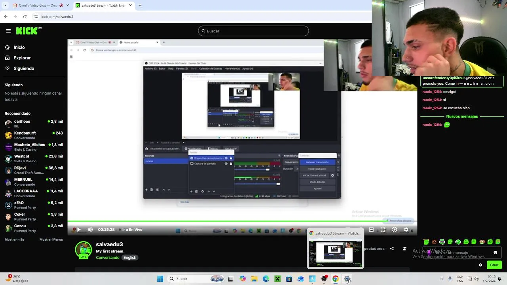This screenshot has width=507, height=285.
Task: Open File Explorer from the taskbar
Action: tap(254, 279)
